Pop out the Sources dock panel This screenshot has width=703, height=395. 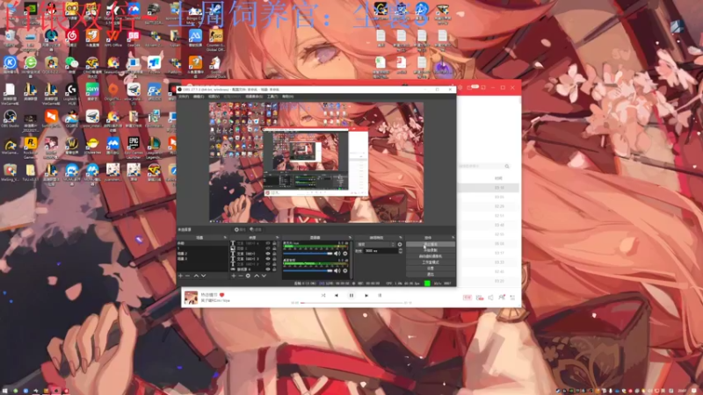277,237
